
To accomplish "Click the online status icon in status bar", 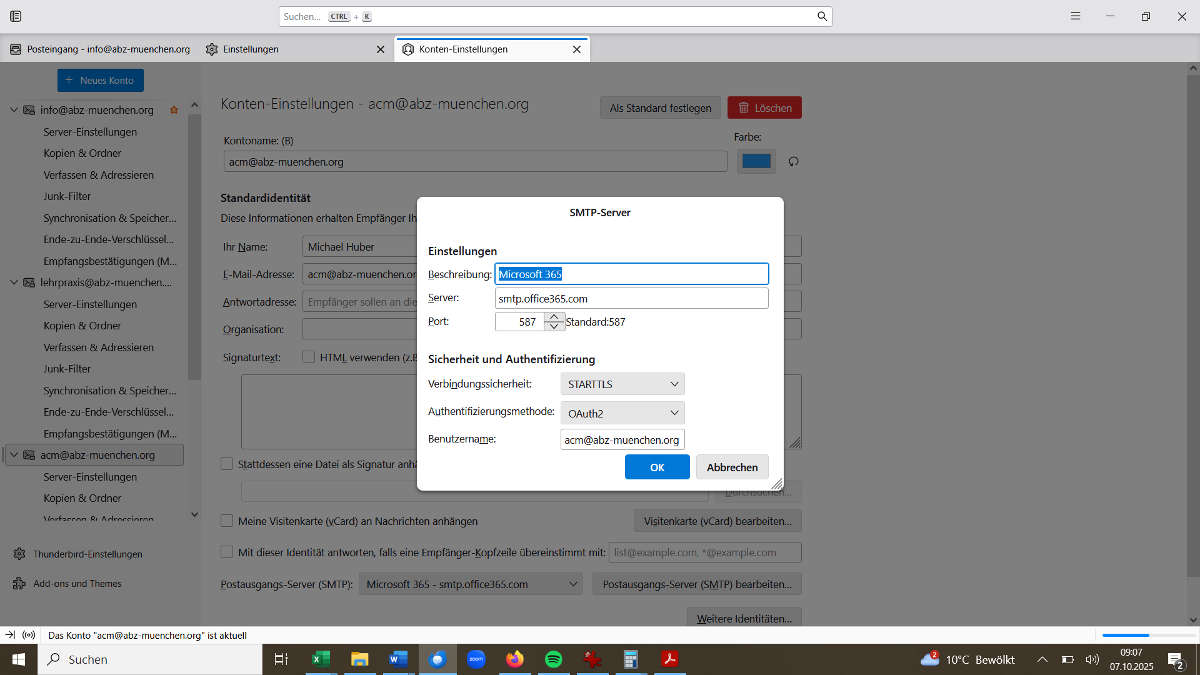I will point(29,635).
